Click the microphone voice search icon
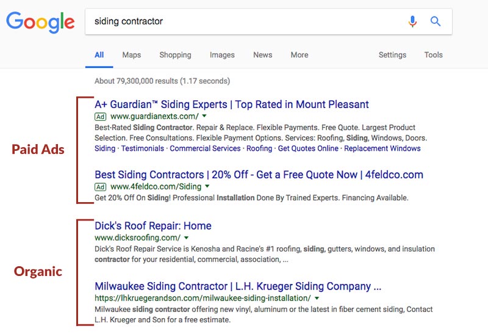This screenshot has height=334, width=488. pyautogui.click(x=412, y=21)
